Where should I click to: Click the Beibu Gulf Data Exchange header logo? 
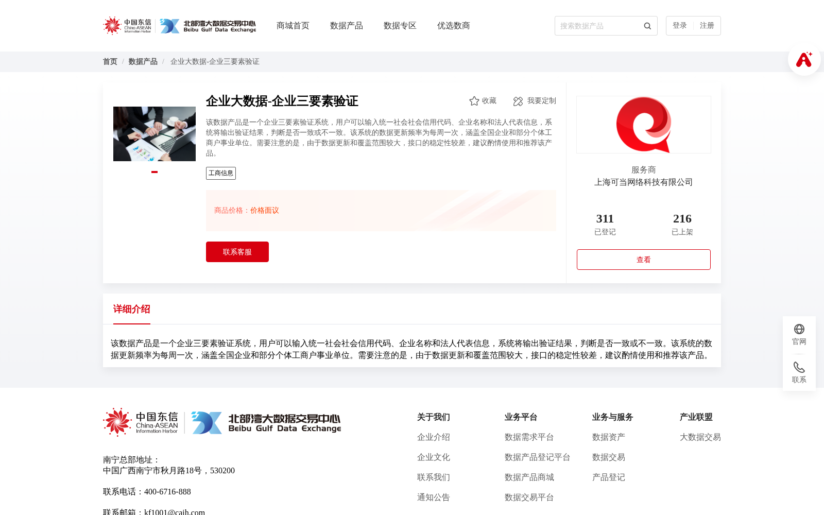coord(208,26)
